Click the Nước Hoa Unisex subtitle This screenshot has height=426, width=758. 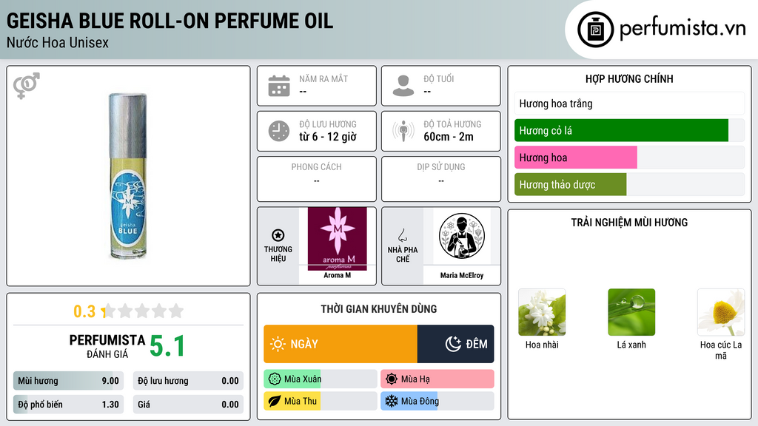(x=58, y=42)
